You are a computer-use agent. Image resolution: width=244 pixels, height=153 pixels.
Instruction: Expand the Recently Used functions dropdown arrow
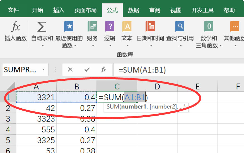(76, 46)
